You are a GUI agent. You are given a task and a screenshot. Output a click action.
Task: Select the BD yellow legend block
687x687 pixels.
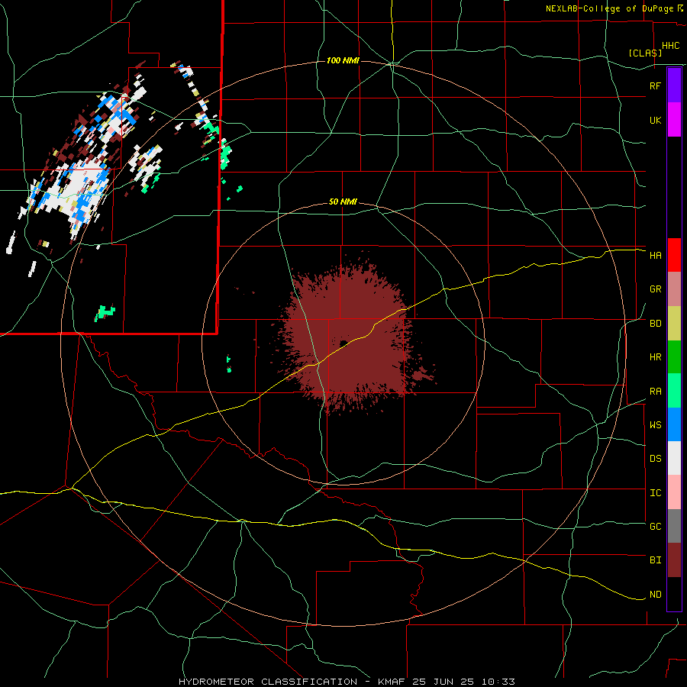click(x=674, y=324)
